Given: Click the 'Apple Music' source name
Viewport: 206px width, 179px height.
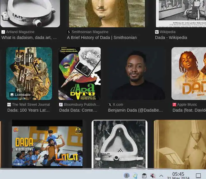Looking at the screenshot, I should pos(187,105).
